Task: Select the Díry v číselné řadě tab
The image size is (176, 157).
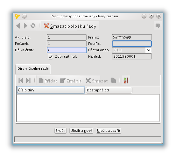Action: (x=33, y=68)
